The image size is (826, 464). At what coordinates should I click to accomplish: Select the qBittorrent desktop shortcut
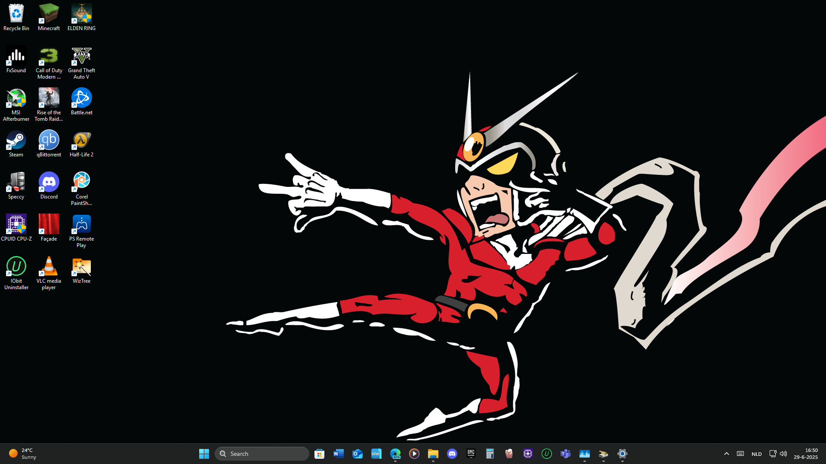pyautogui.click(x=49, y=144)
